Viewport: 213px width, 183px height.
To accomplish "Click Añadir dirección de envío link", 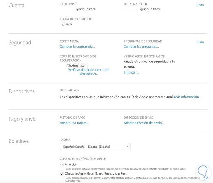I will pyautogui.click(x=144, y=123).
